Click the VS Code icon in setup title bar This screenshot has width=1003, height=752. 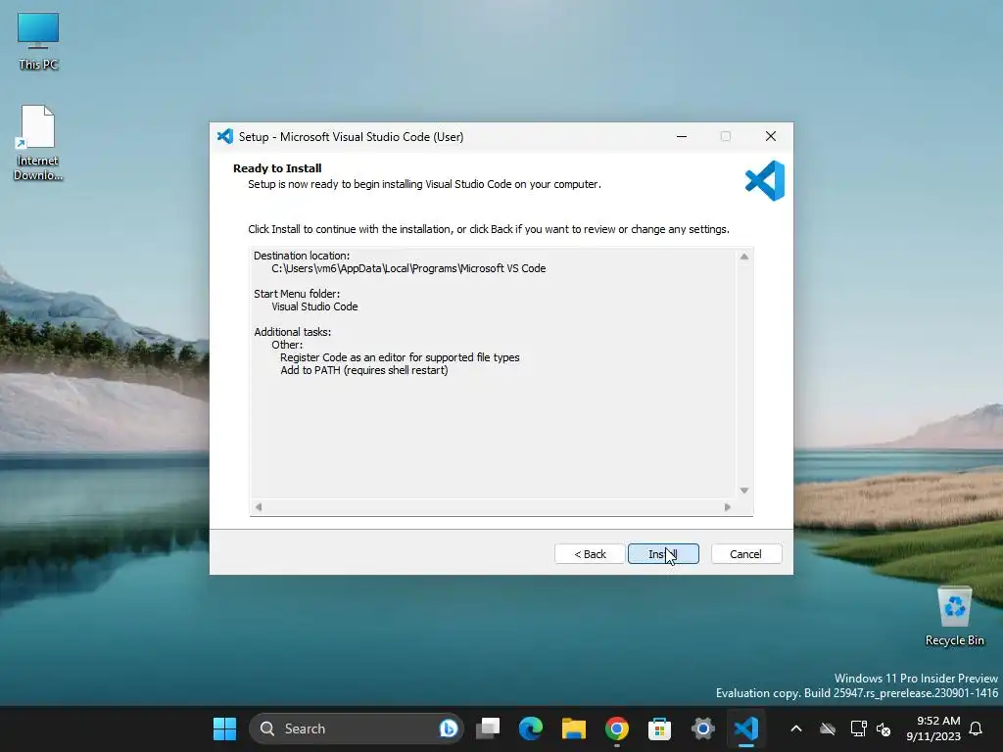coord(225,136)
